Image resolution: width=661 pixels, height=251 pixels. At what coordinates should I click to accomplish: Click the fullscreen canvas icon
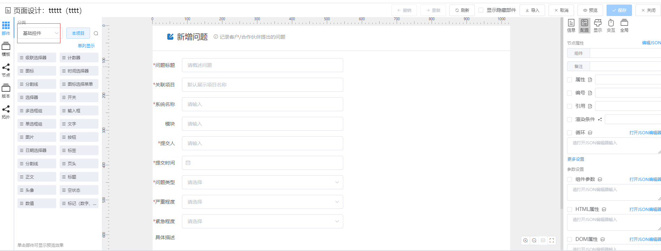pos(552,241)
